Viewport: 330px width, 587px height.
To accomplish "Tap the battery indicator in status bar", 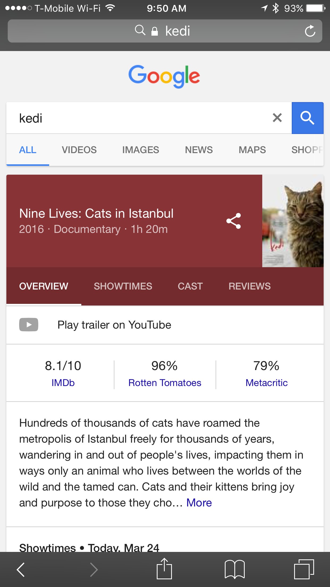I will click(x=316, y=9).
